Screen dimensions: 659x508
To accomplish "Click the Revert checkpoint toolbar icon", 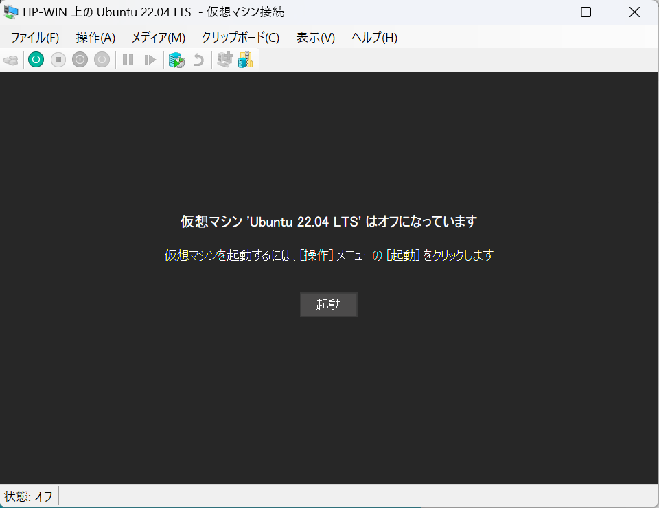I will click(198, 60).
